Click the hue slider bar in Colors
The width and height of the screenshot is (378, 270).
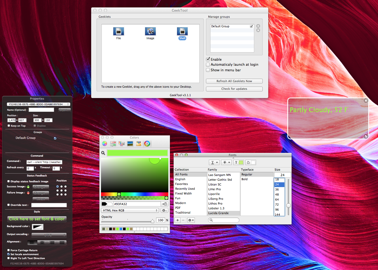pos(135,194)
